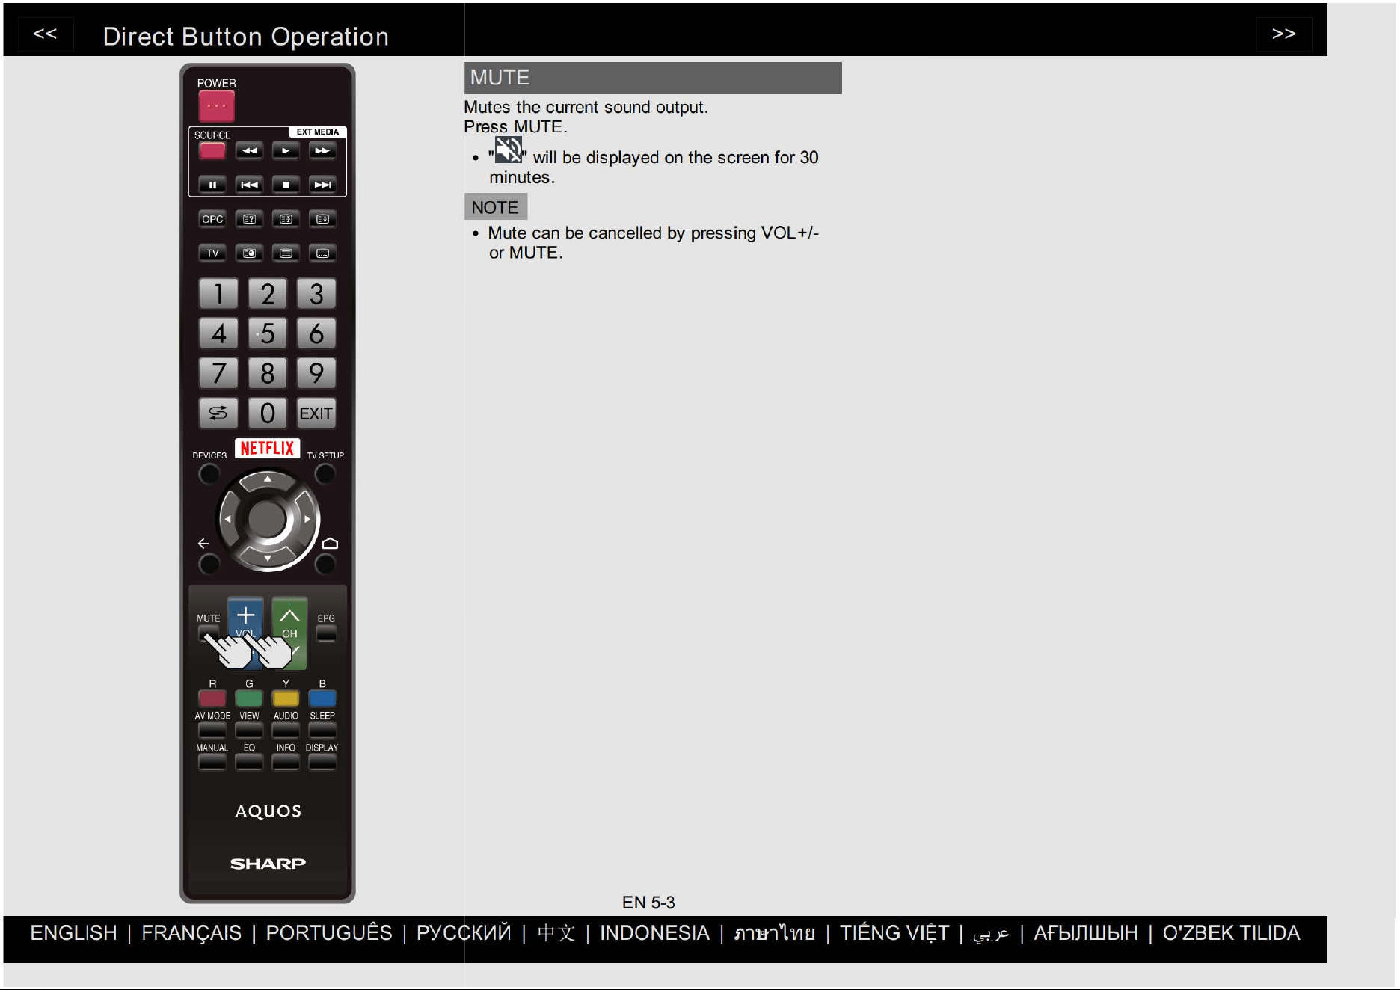Click number 7 on the remote keypad

click(218, 373)
